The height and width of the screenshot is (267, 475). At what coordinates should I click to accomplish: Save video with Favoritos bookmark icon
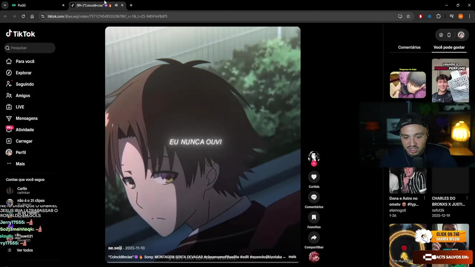tap(314, 217)
